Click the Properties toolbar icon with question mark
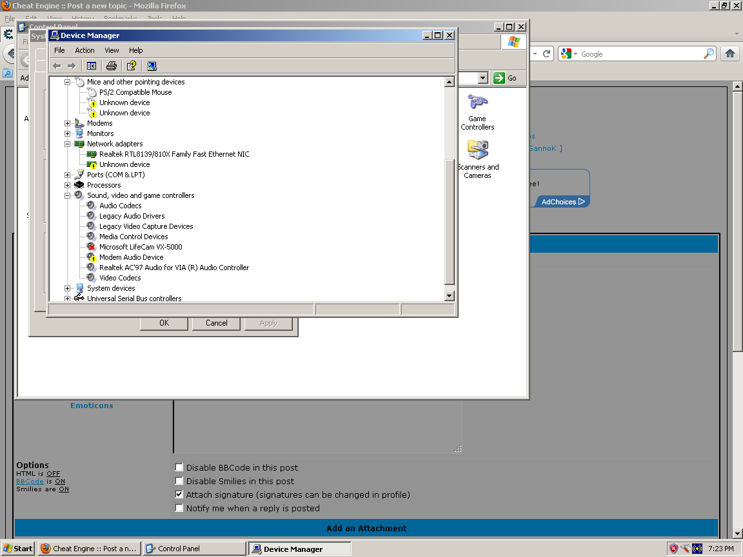The width and height of the screenshot is (743, 557). (x=132, y=66)
